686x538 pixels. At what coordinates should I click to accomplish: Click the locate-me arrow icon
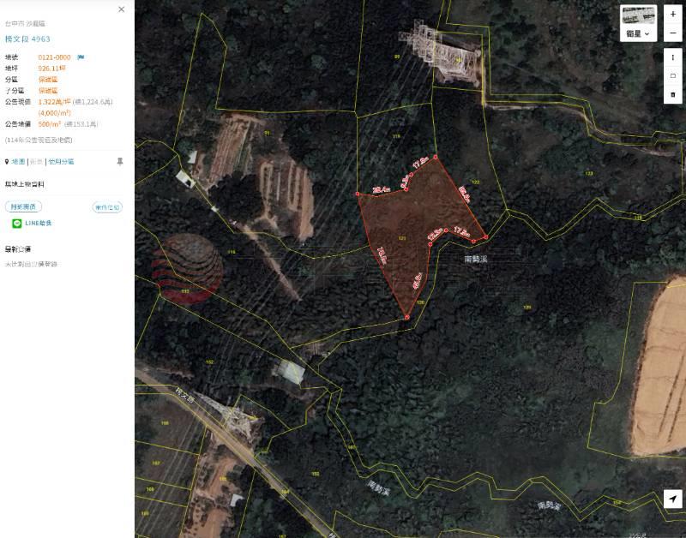[x=672, y=499]
